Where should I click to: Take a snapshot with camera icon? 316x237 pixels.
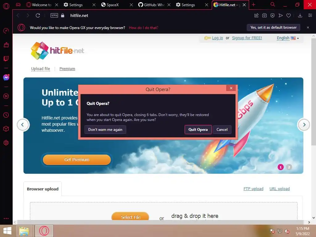[264, 15]
